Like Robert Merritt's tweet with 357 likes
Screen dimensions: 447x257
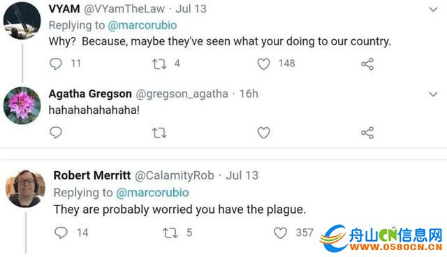(281, 233)
